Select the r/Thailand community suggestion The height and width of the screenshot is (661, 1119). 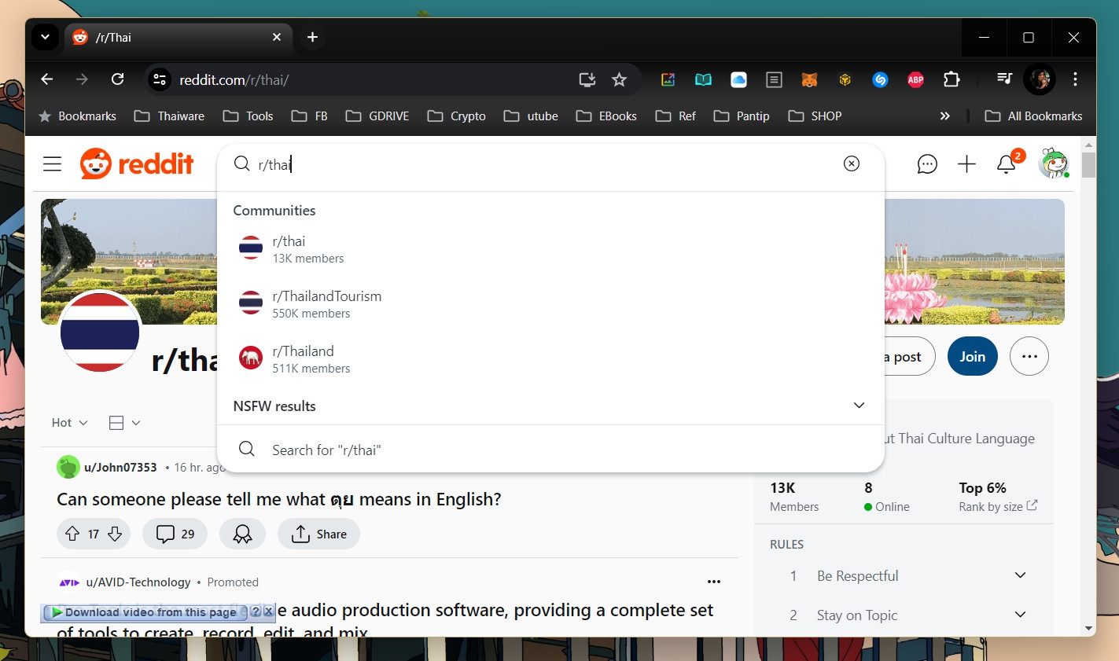[550, 359]
